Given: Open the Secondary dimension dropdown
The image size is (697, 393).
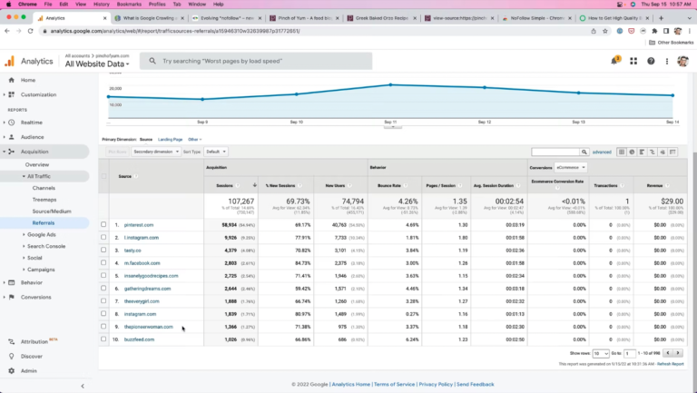Looking at the screenshot, I should click(155, 152).
